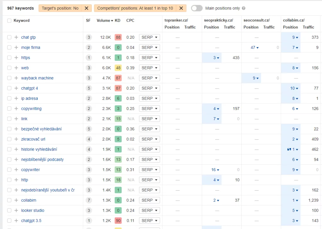Check the 'chat gtp' keyword row
This screenshot has width=322, height=229.
click(9, 37)
